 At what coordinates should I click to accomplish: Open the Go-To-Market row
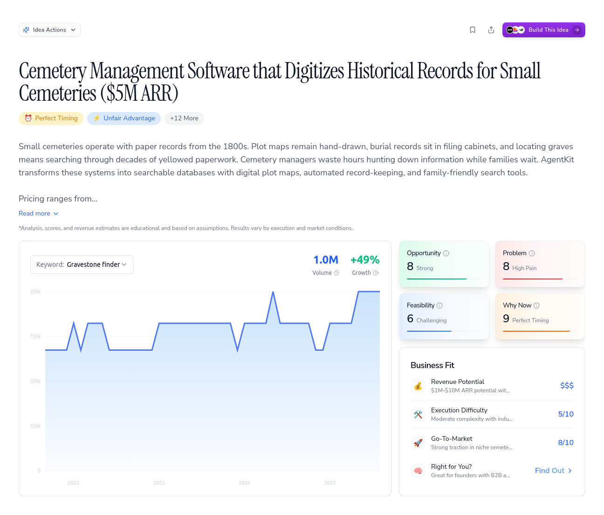coord(492,443)
